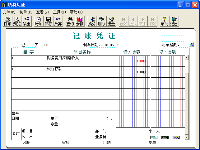Click the 贷方金额 column header
200x150 pixels.
pos(168,52)
